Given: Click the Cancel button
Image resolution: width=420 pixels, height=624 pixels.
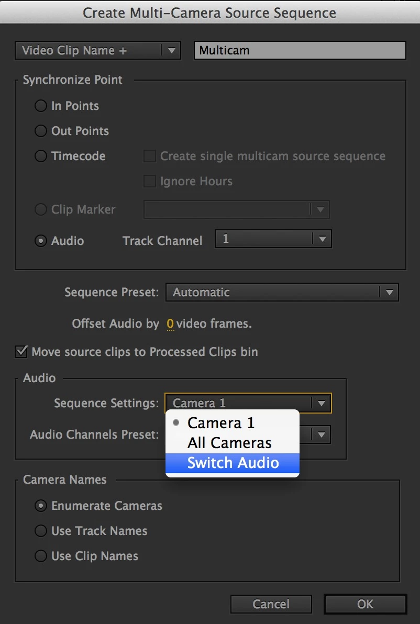Looking at the screenshot, I should pos(271,604).
